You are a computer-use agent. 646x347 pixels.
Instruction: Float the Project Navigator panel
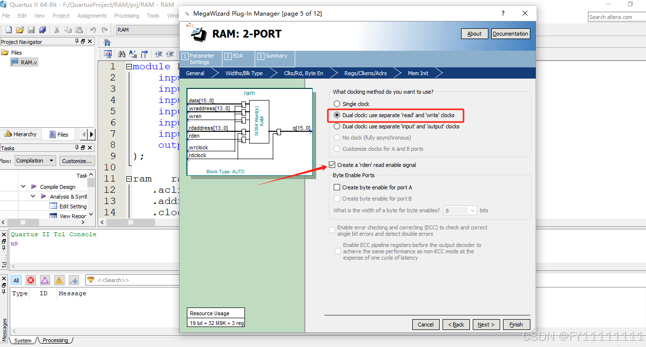coord(83,41)
